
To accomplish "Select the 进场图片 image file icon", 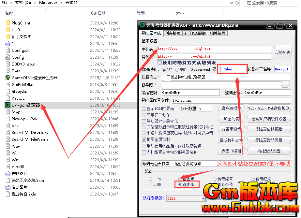I will 8,173.
